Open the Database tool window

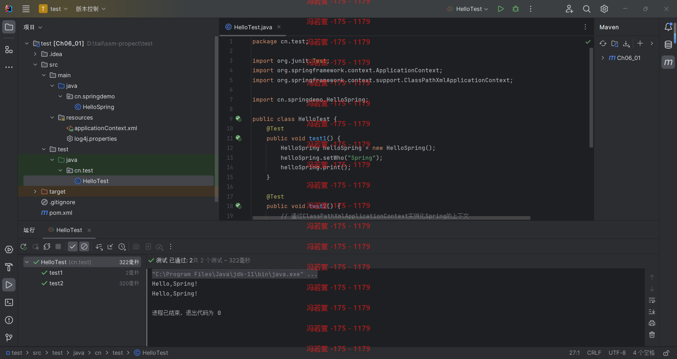[x=668, y=45]
